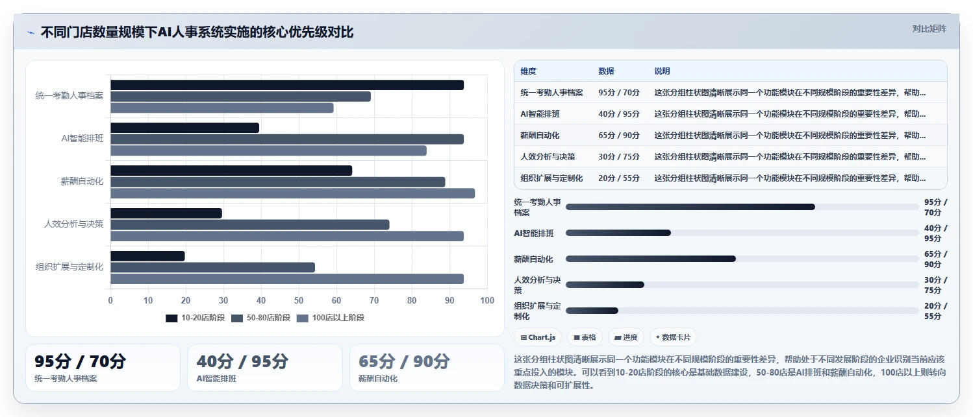
Task: Click the 统一考勤人事档案 progress bar
Action: coord(742,207)
